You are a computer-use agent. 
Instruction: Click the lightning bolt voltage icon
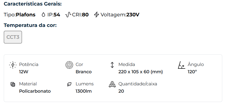(x=96, y=15)
